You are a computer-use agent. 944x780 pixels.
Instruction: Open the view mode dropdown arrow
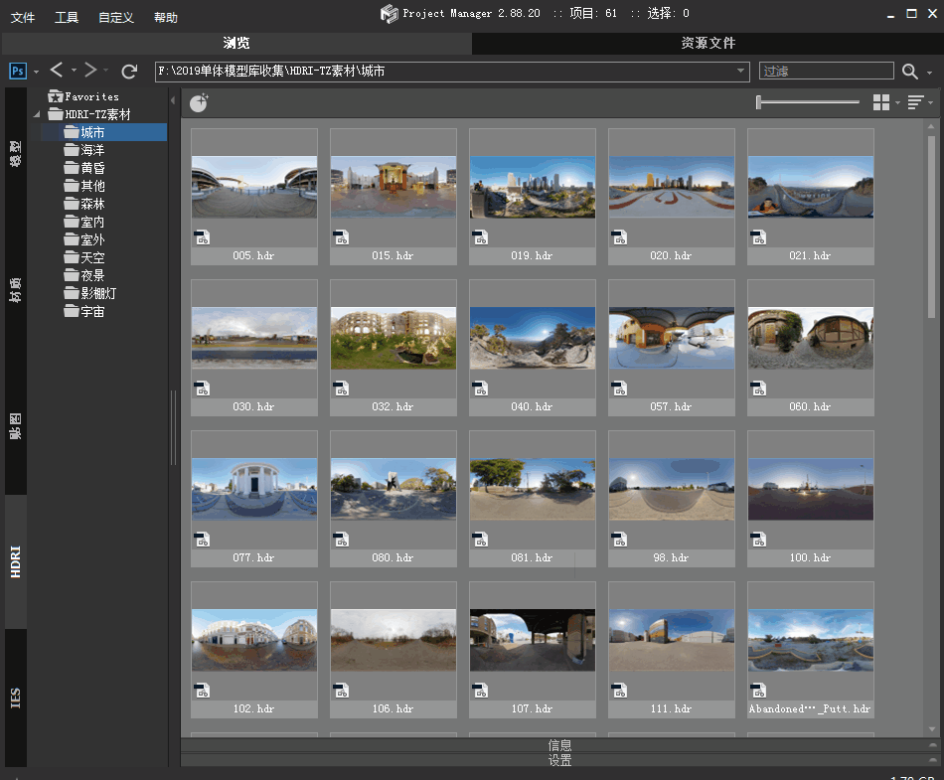pyautogui.click(x=897, y=103)
